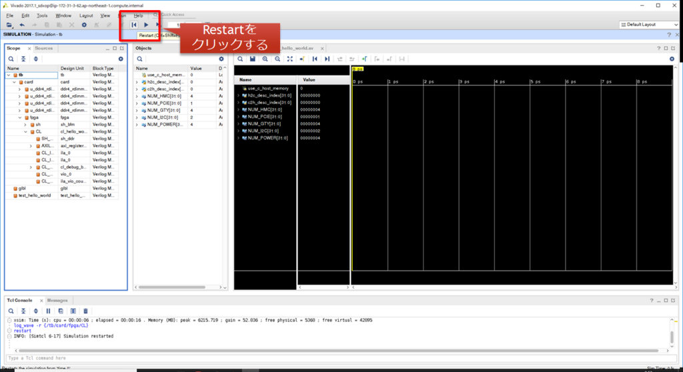This screenshot has height=372, width=683.
Task: Click the Undo arrow in main toolbar
Action: tap(22, 25)
